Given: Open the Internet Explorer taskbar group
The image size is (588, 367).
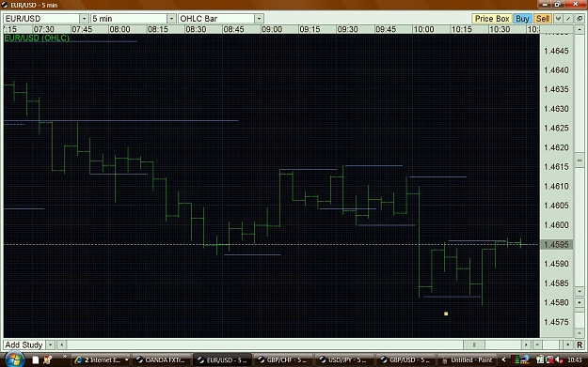Looking at the screenshot, I should (x=102, y=359).
